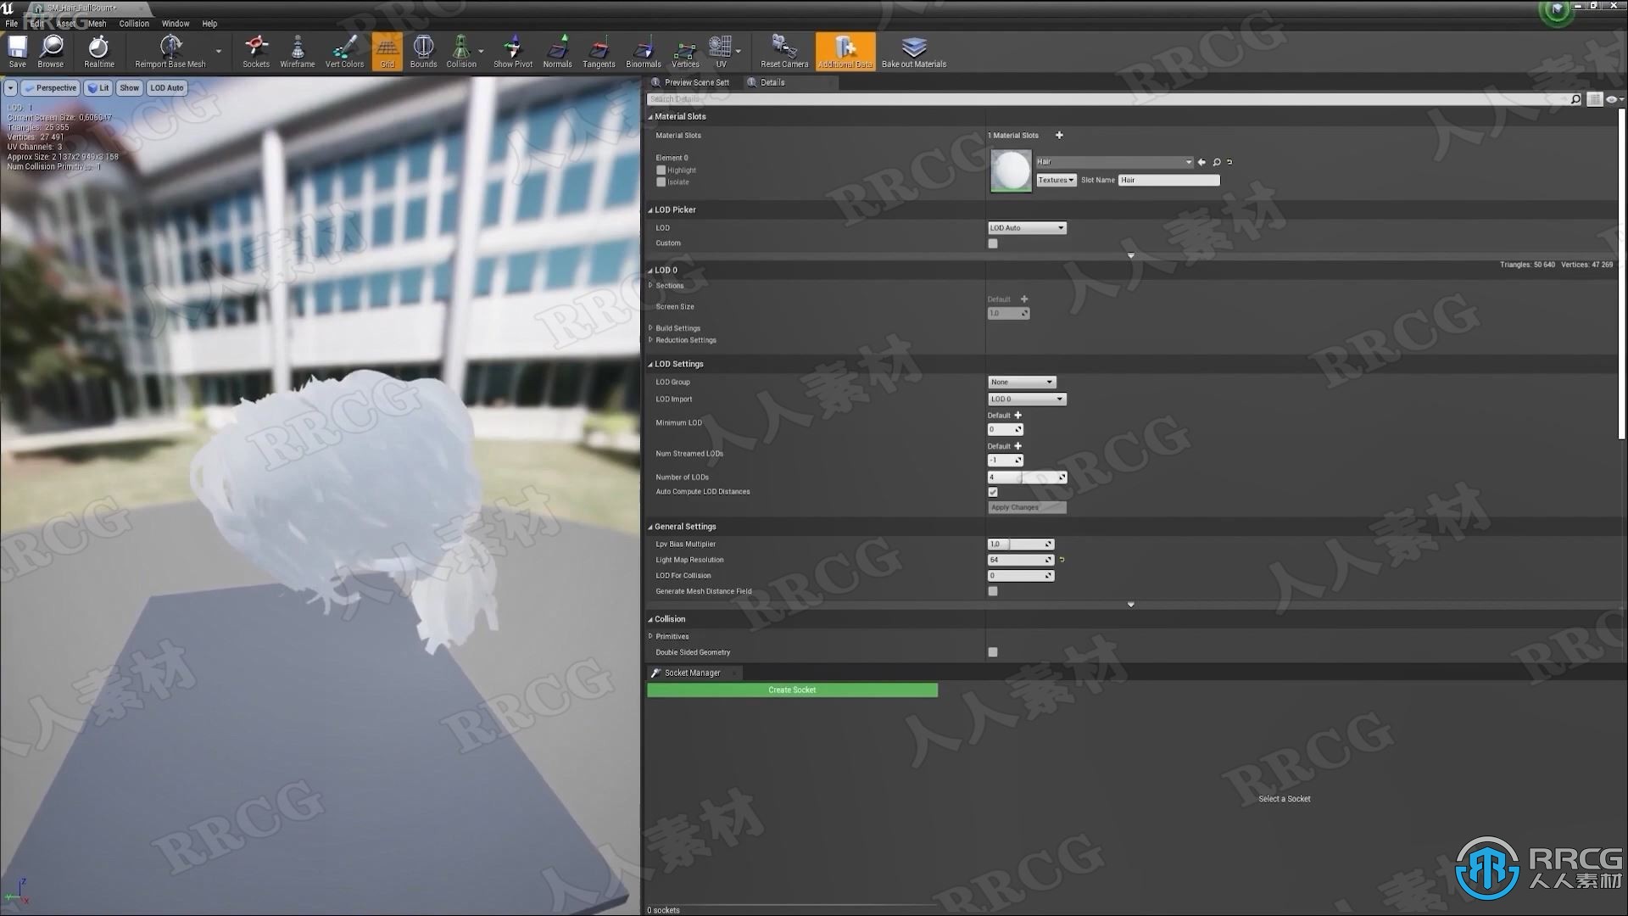Click the Create Socket button

coord(793,689)
